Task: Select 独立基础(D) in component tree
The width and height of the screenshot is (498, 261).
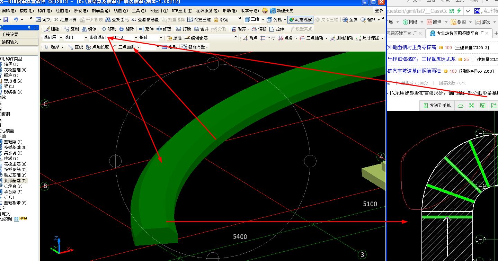Action: point(15,175)
